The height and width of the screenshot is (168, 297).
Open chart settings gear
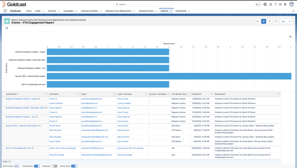click(x=290, y=37)
